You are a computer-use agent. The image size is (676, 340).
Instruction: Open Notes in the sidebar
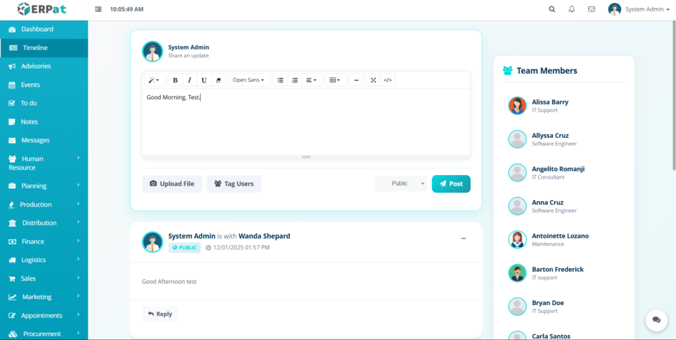pos(44,122)
